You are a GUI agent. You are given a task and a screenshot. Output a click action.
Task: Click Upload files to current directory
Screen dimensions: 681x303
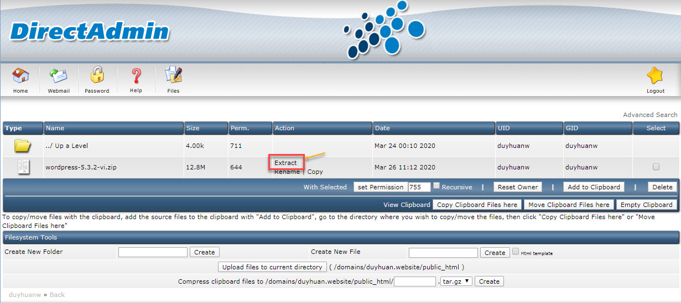pyautogui.click(x=272, y=267)
